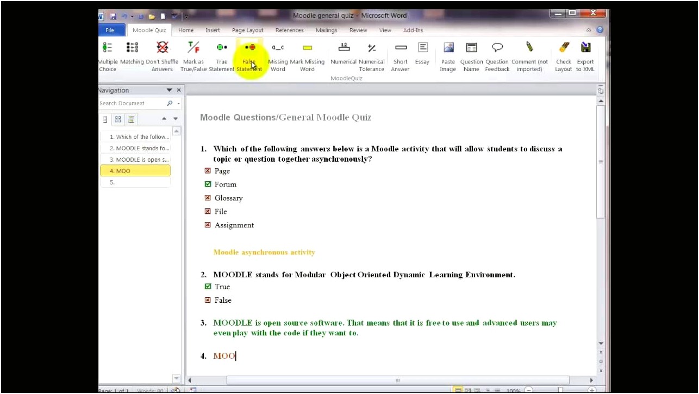Screen dimensions: 699x394
Task: Click in the Search Document field
Action: (x=132, y=103)
